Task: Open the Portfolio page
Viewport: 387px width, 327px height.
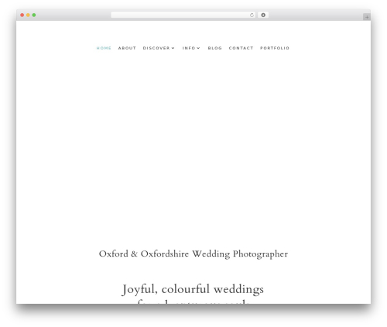Action: 275,48
